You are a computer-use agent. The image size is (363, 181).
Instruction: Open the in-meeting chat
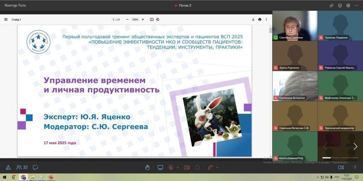[x=35, y=167]
